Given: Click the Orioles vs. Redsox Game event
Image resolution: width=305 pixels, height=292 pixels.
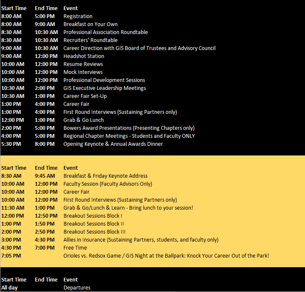Looking at the screenshot, I should click(x=166, y=256).
